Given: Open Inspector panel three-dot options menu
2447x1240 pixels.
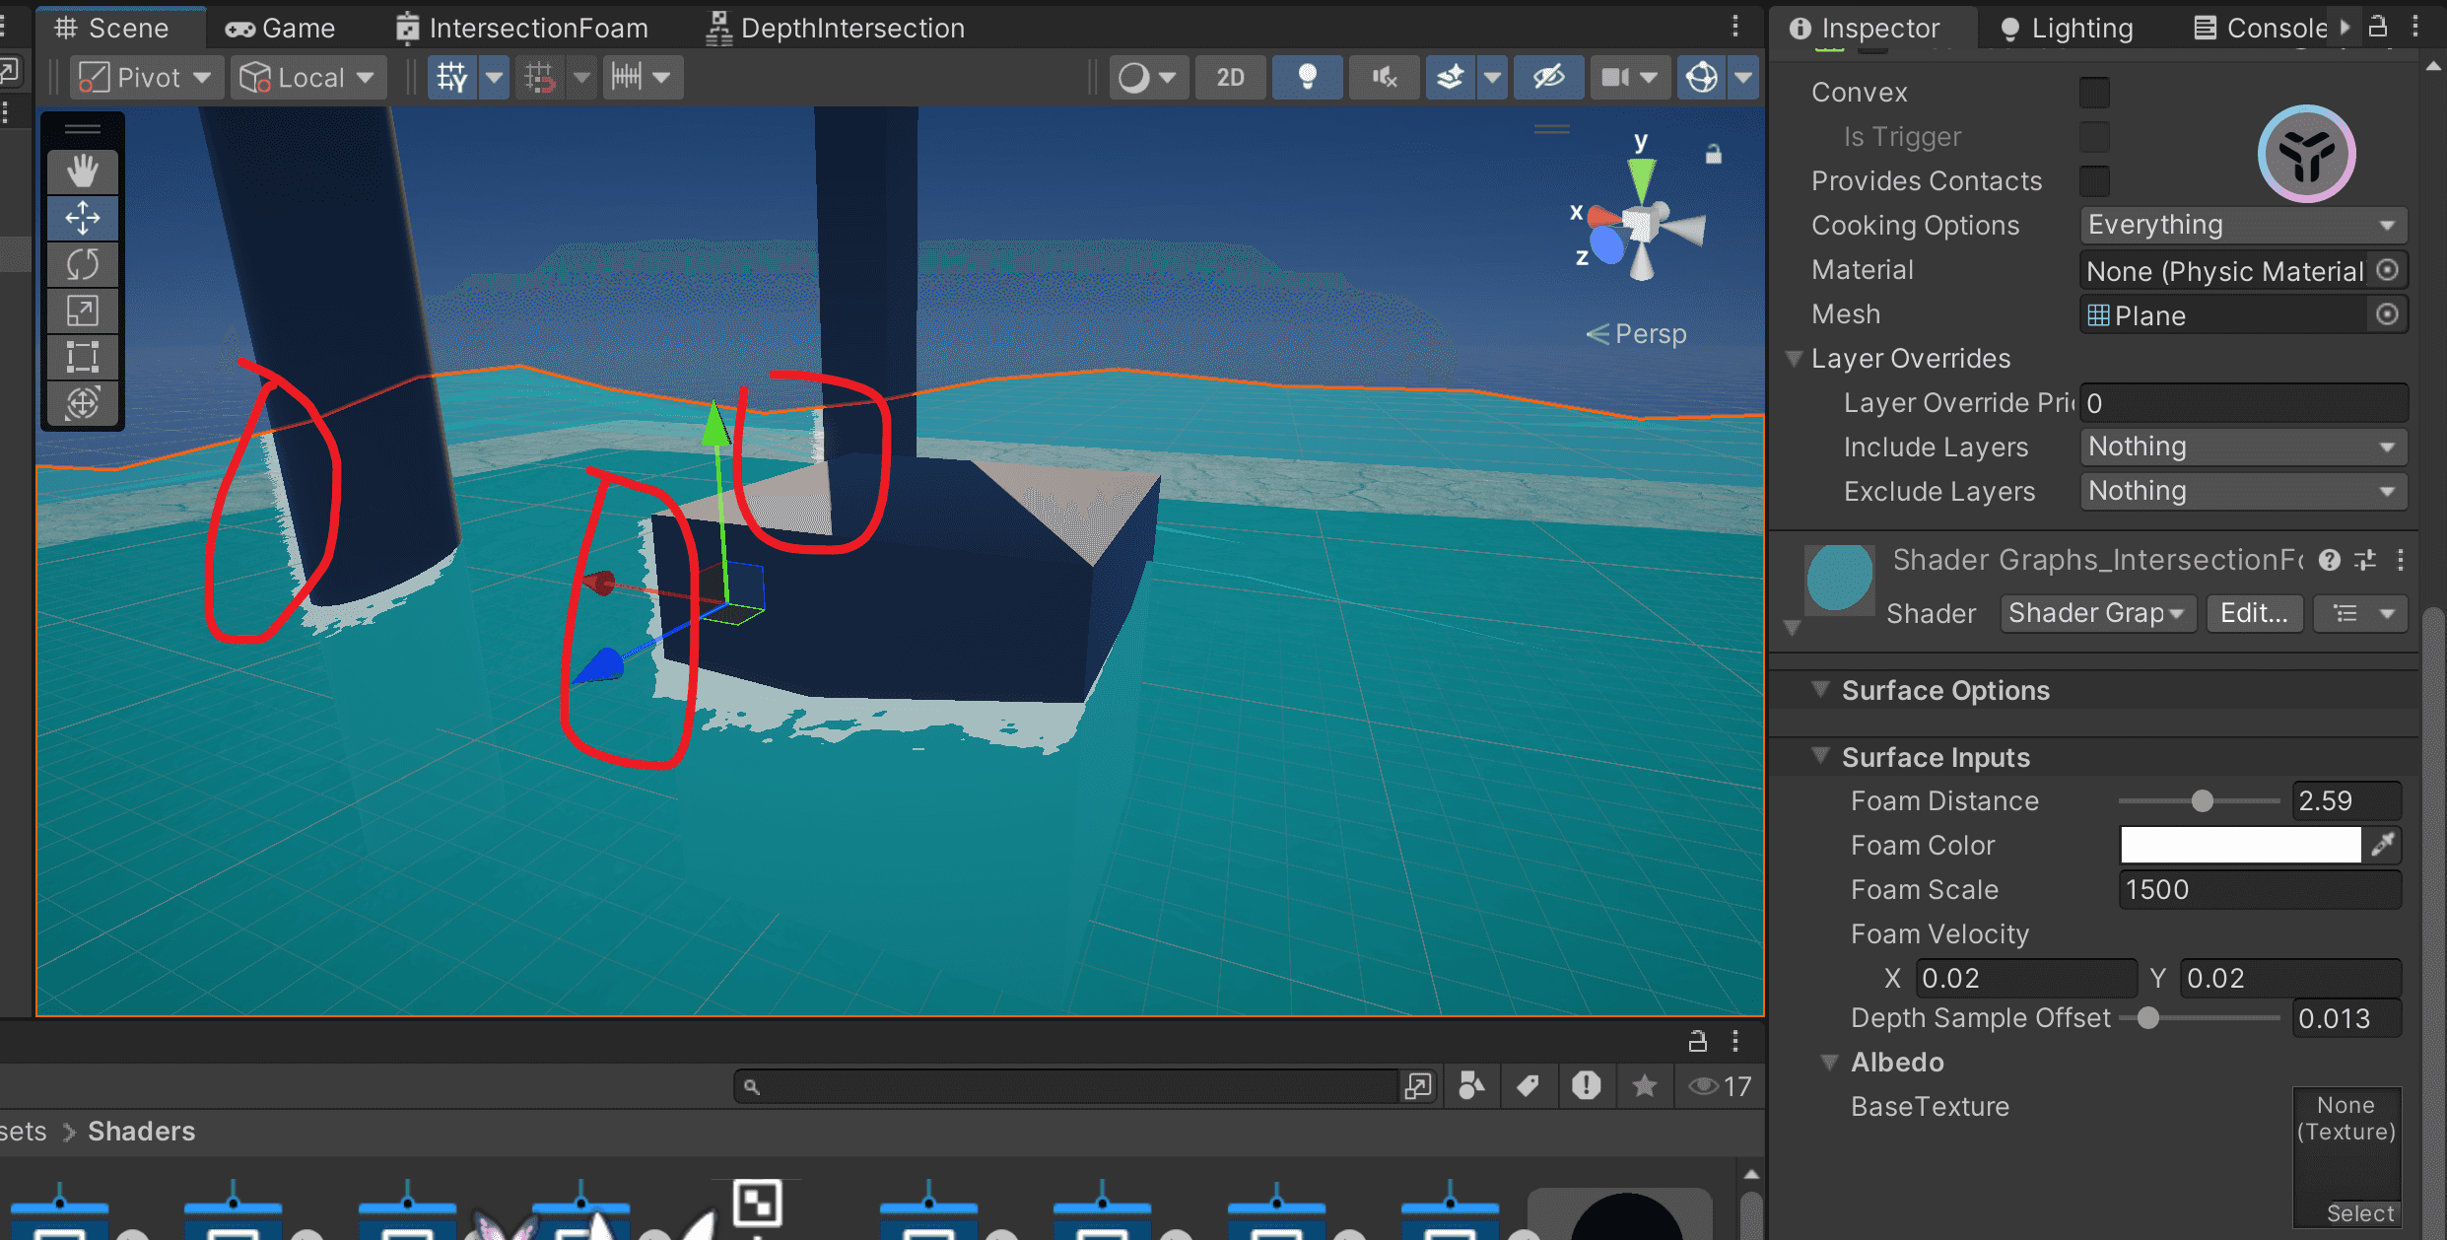Looking at the screenshot, I should 2416,27.
